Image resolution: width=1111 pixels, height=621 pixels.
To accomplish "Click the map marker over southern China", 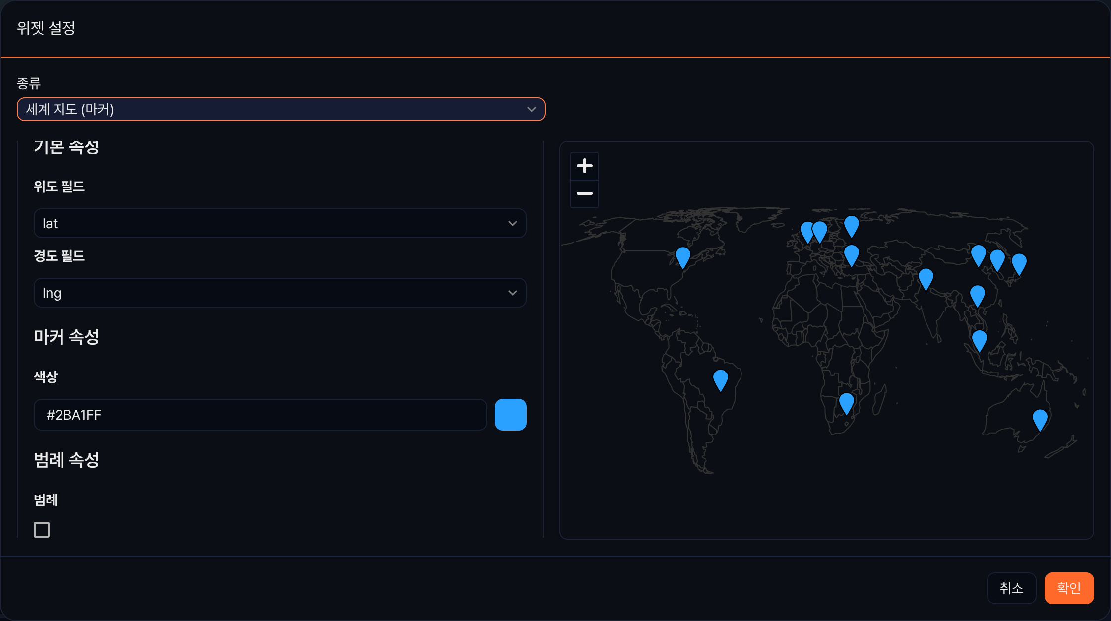I will tap(978, 296).
